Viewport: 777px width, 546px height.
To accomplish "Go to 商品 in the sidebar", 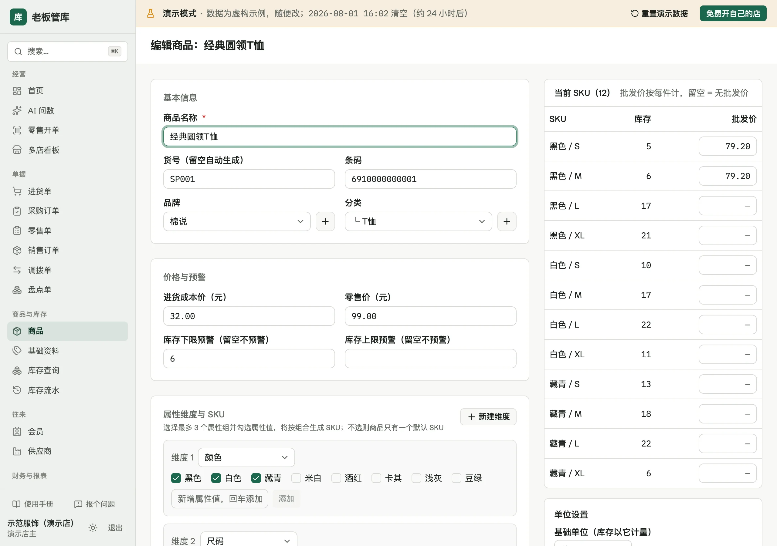I will (x=68, y=331).
